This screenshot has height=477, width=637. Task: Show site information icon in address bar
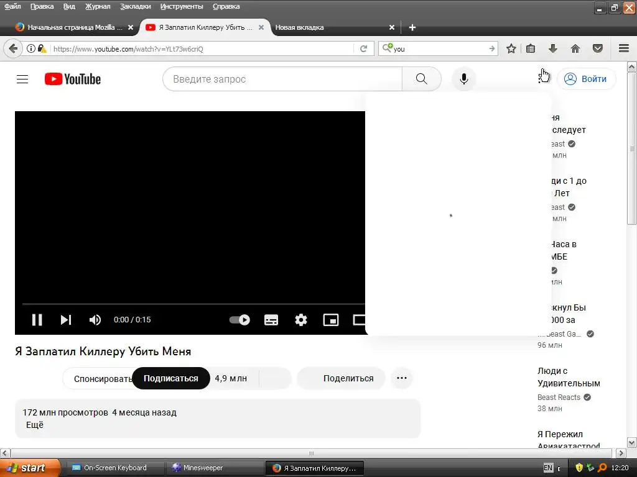pos(31,48)
